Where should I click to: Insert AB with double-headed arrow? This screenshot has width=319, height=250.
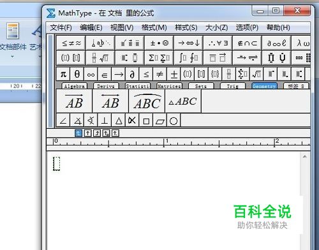(110, 101)
